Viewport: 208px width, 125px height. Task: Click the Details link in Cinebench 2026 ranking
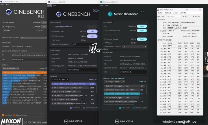pyautogui.click(x=141, y=82)
